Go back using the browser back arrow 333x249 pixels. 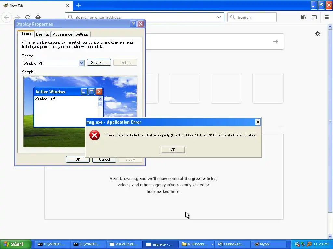click(x=7, y=17)
